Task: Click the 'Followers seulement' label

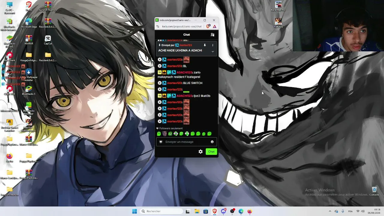Action: pos(171,128)
